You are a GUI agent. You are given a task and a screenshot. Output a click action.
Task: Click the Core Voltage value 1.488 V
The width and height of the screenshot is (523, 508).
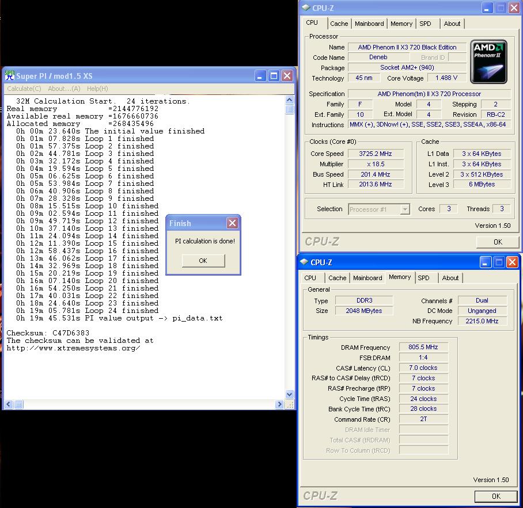tap(446, 78)
